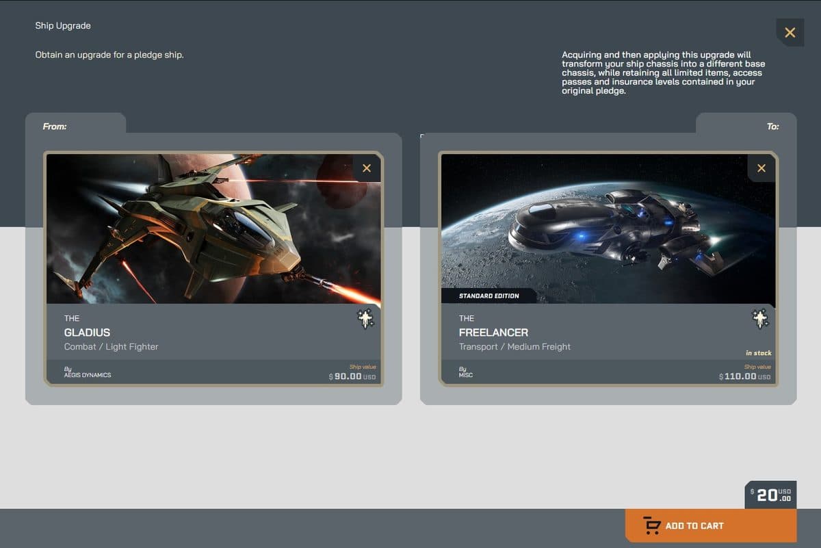This screenshot has width=821, height=548.
Task: Click the flight-ready icon on the Gladius card
Action: point(366,319)
